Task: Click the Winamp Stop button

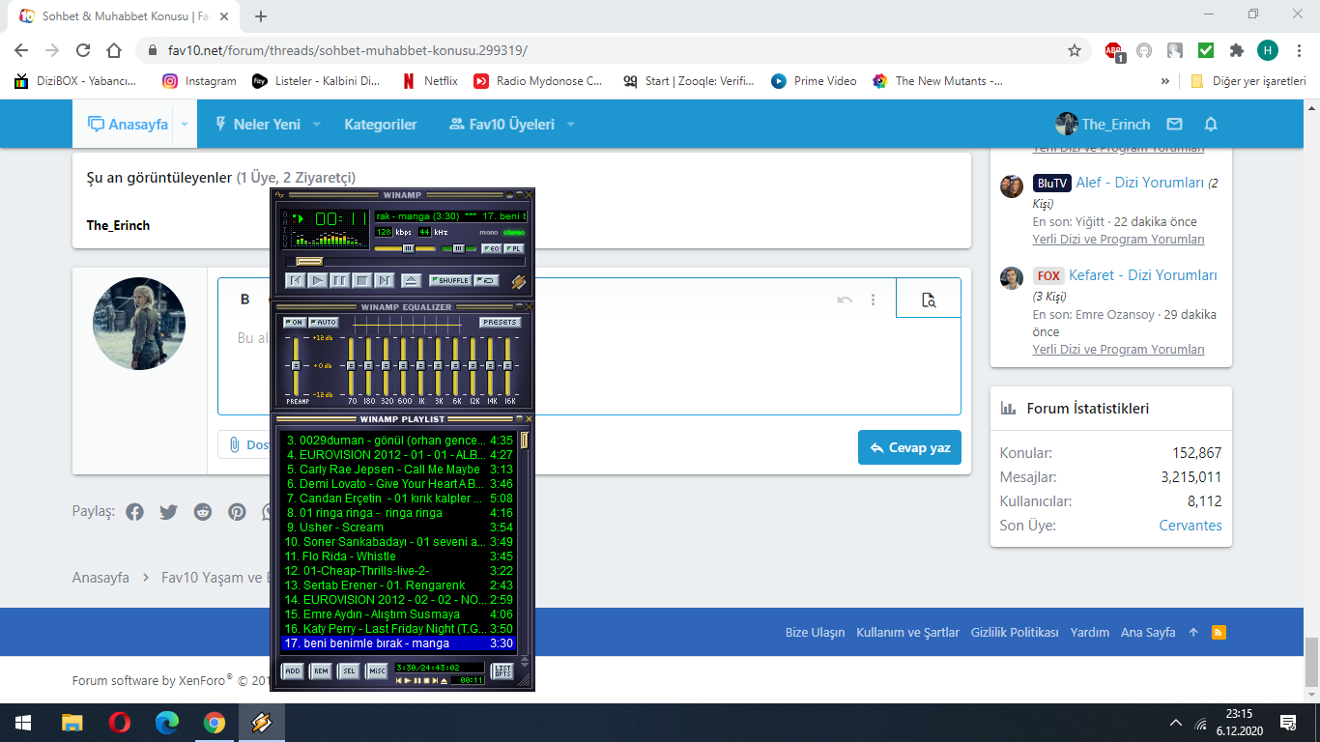Action: pos(361,280)
